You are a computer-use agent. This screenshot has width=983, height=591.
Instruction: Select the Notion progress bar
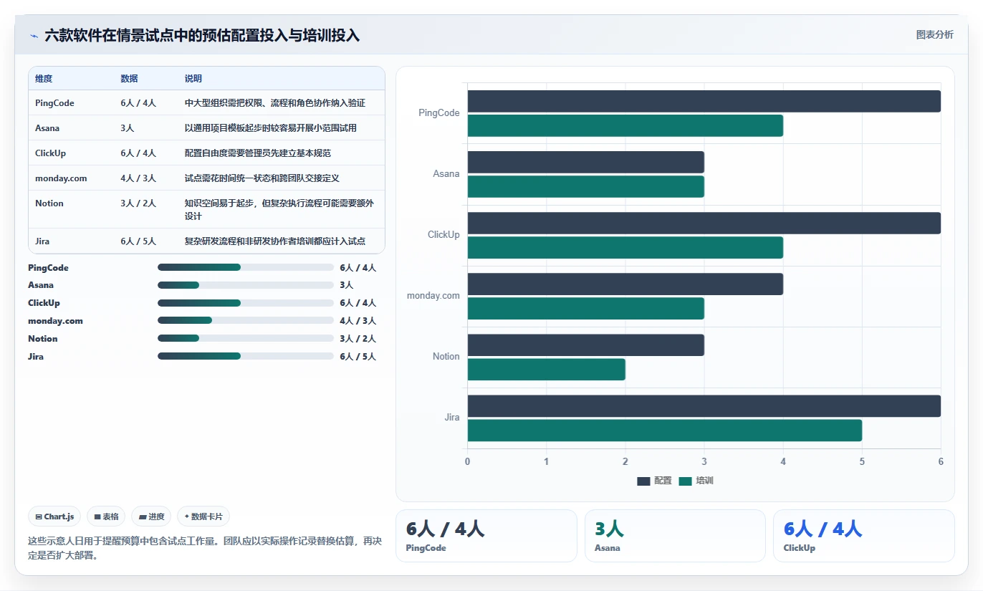[x=246, y=338]
